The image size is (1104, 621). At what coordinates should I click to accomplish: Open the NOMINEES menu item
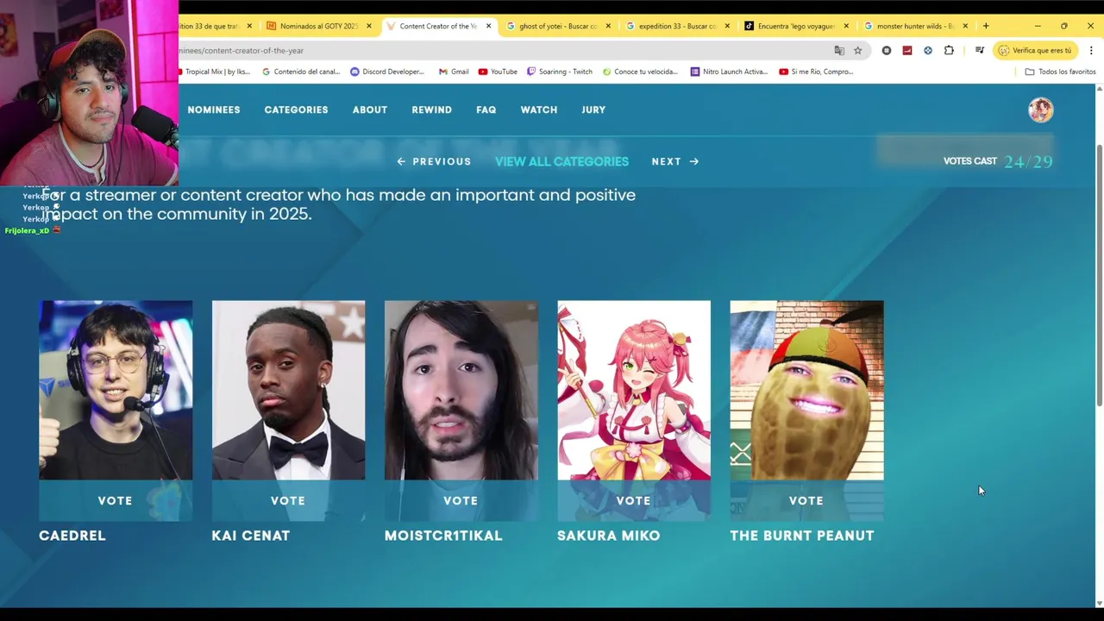click(214, 110)
